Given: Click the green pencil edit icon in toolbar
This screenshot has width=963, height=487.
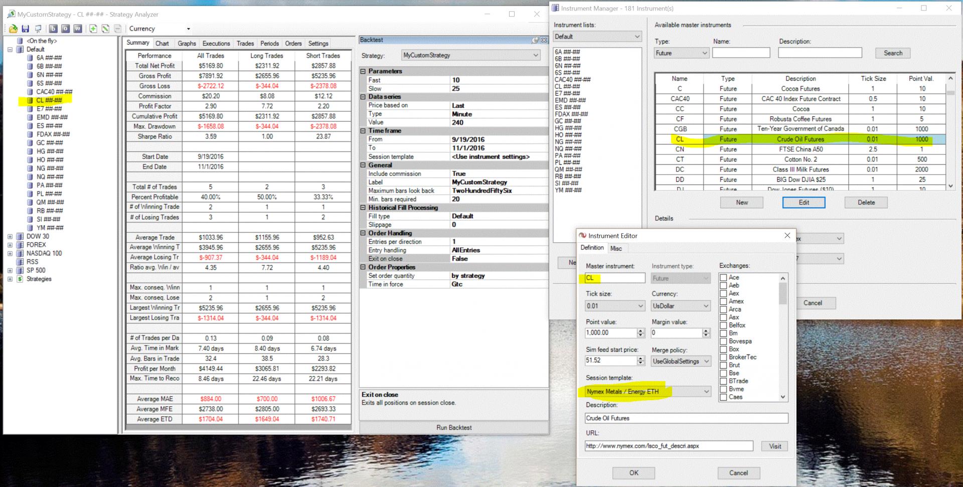Looking at the screenshot, I should tap(105, 29).
